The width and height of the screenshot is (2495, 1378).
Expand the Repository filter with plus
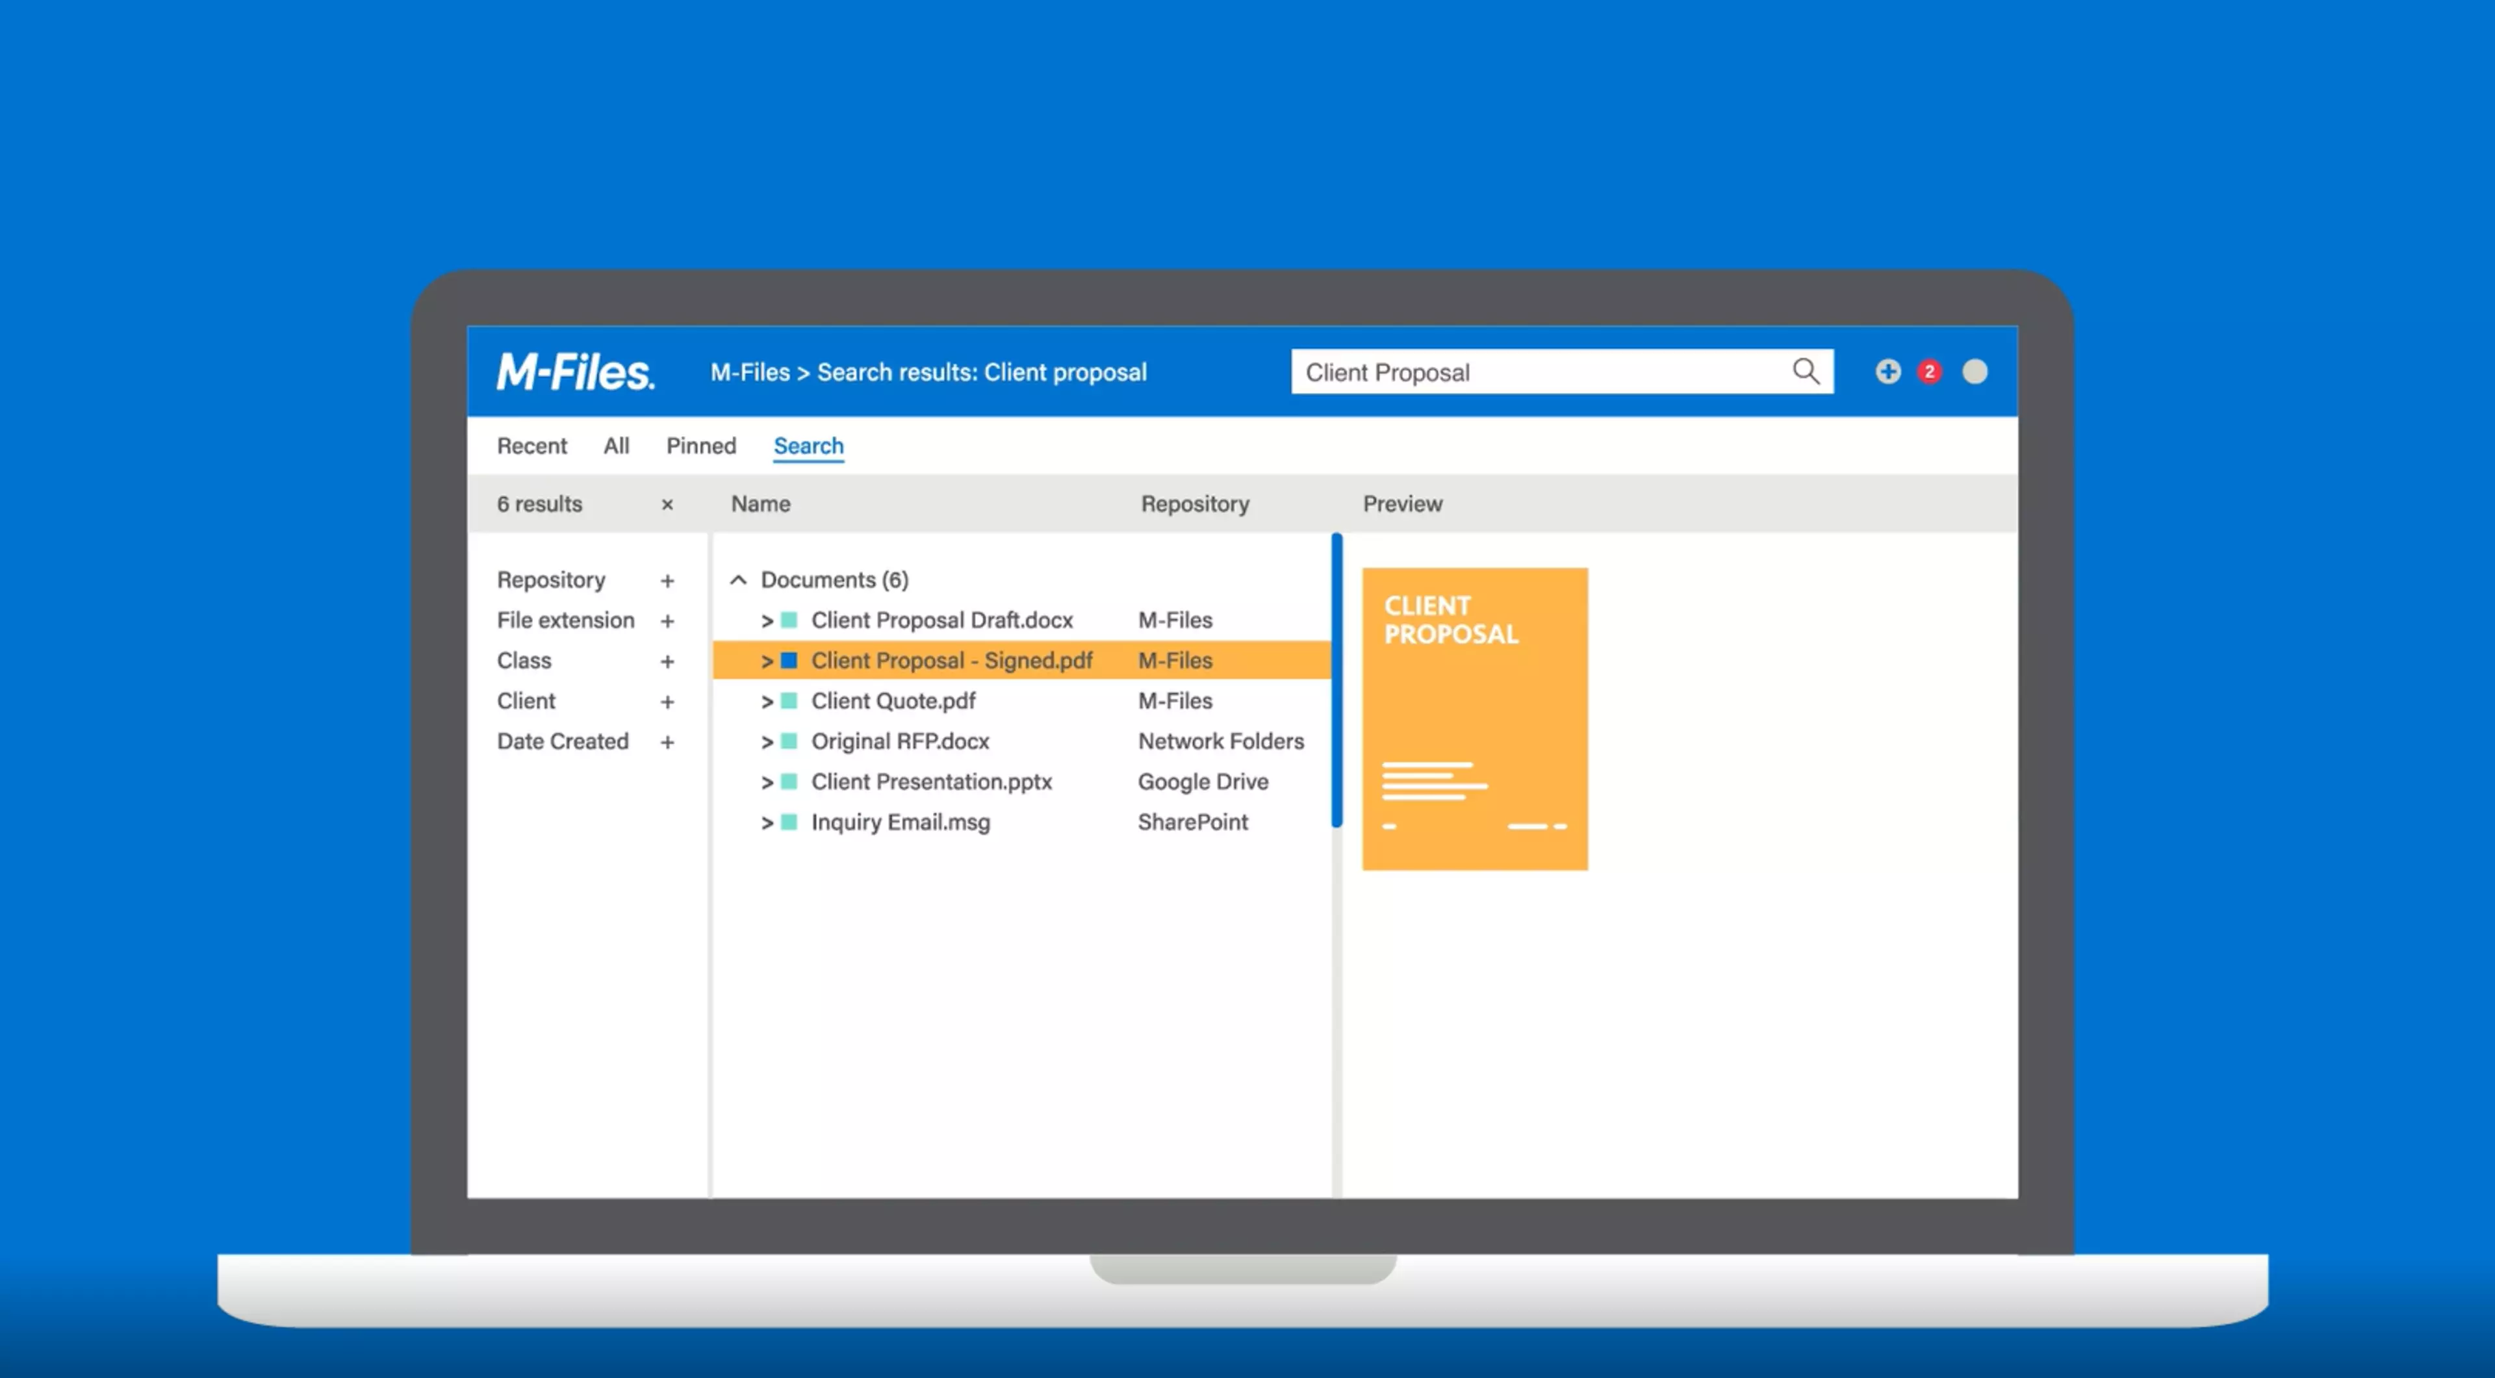pos(667,581)
